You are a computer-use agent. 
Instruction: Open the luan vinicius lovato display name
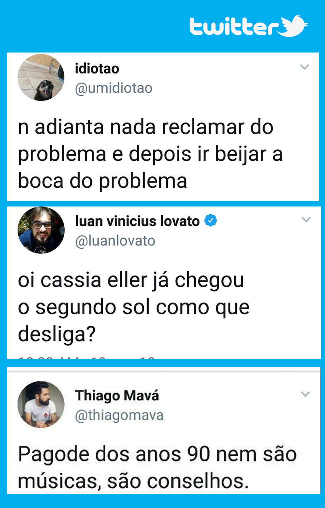pos(137,221)
